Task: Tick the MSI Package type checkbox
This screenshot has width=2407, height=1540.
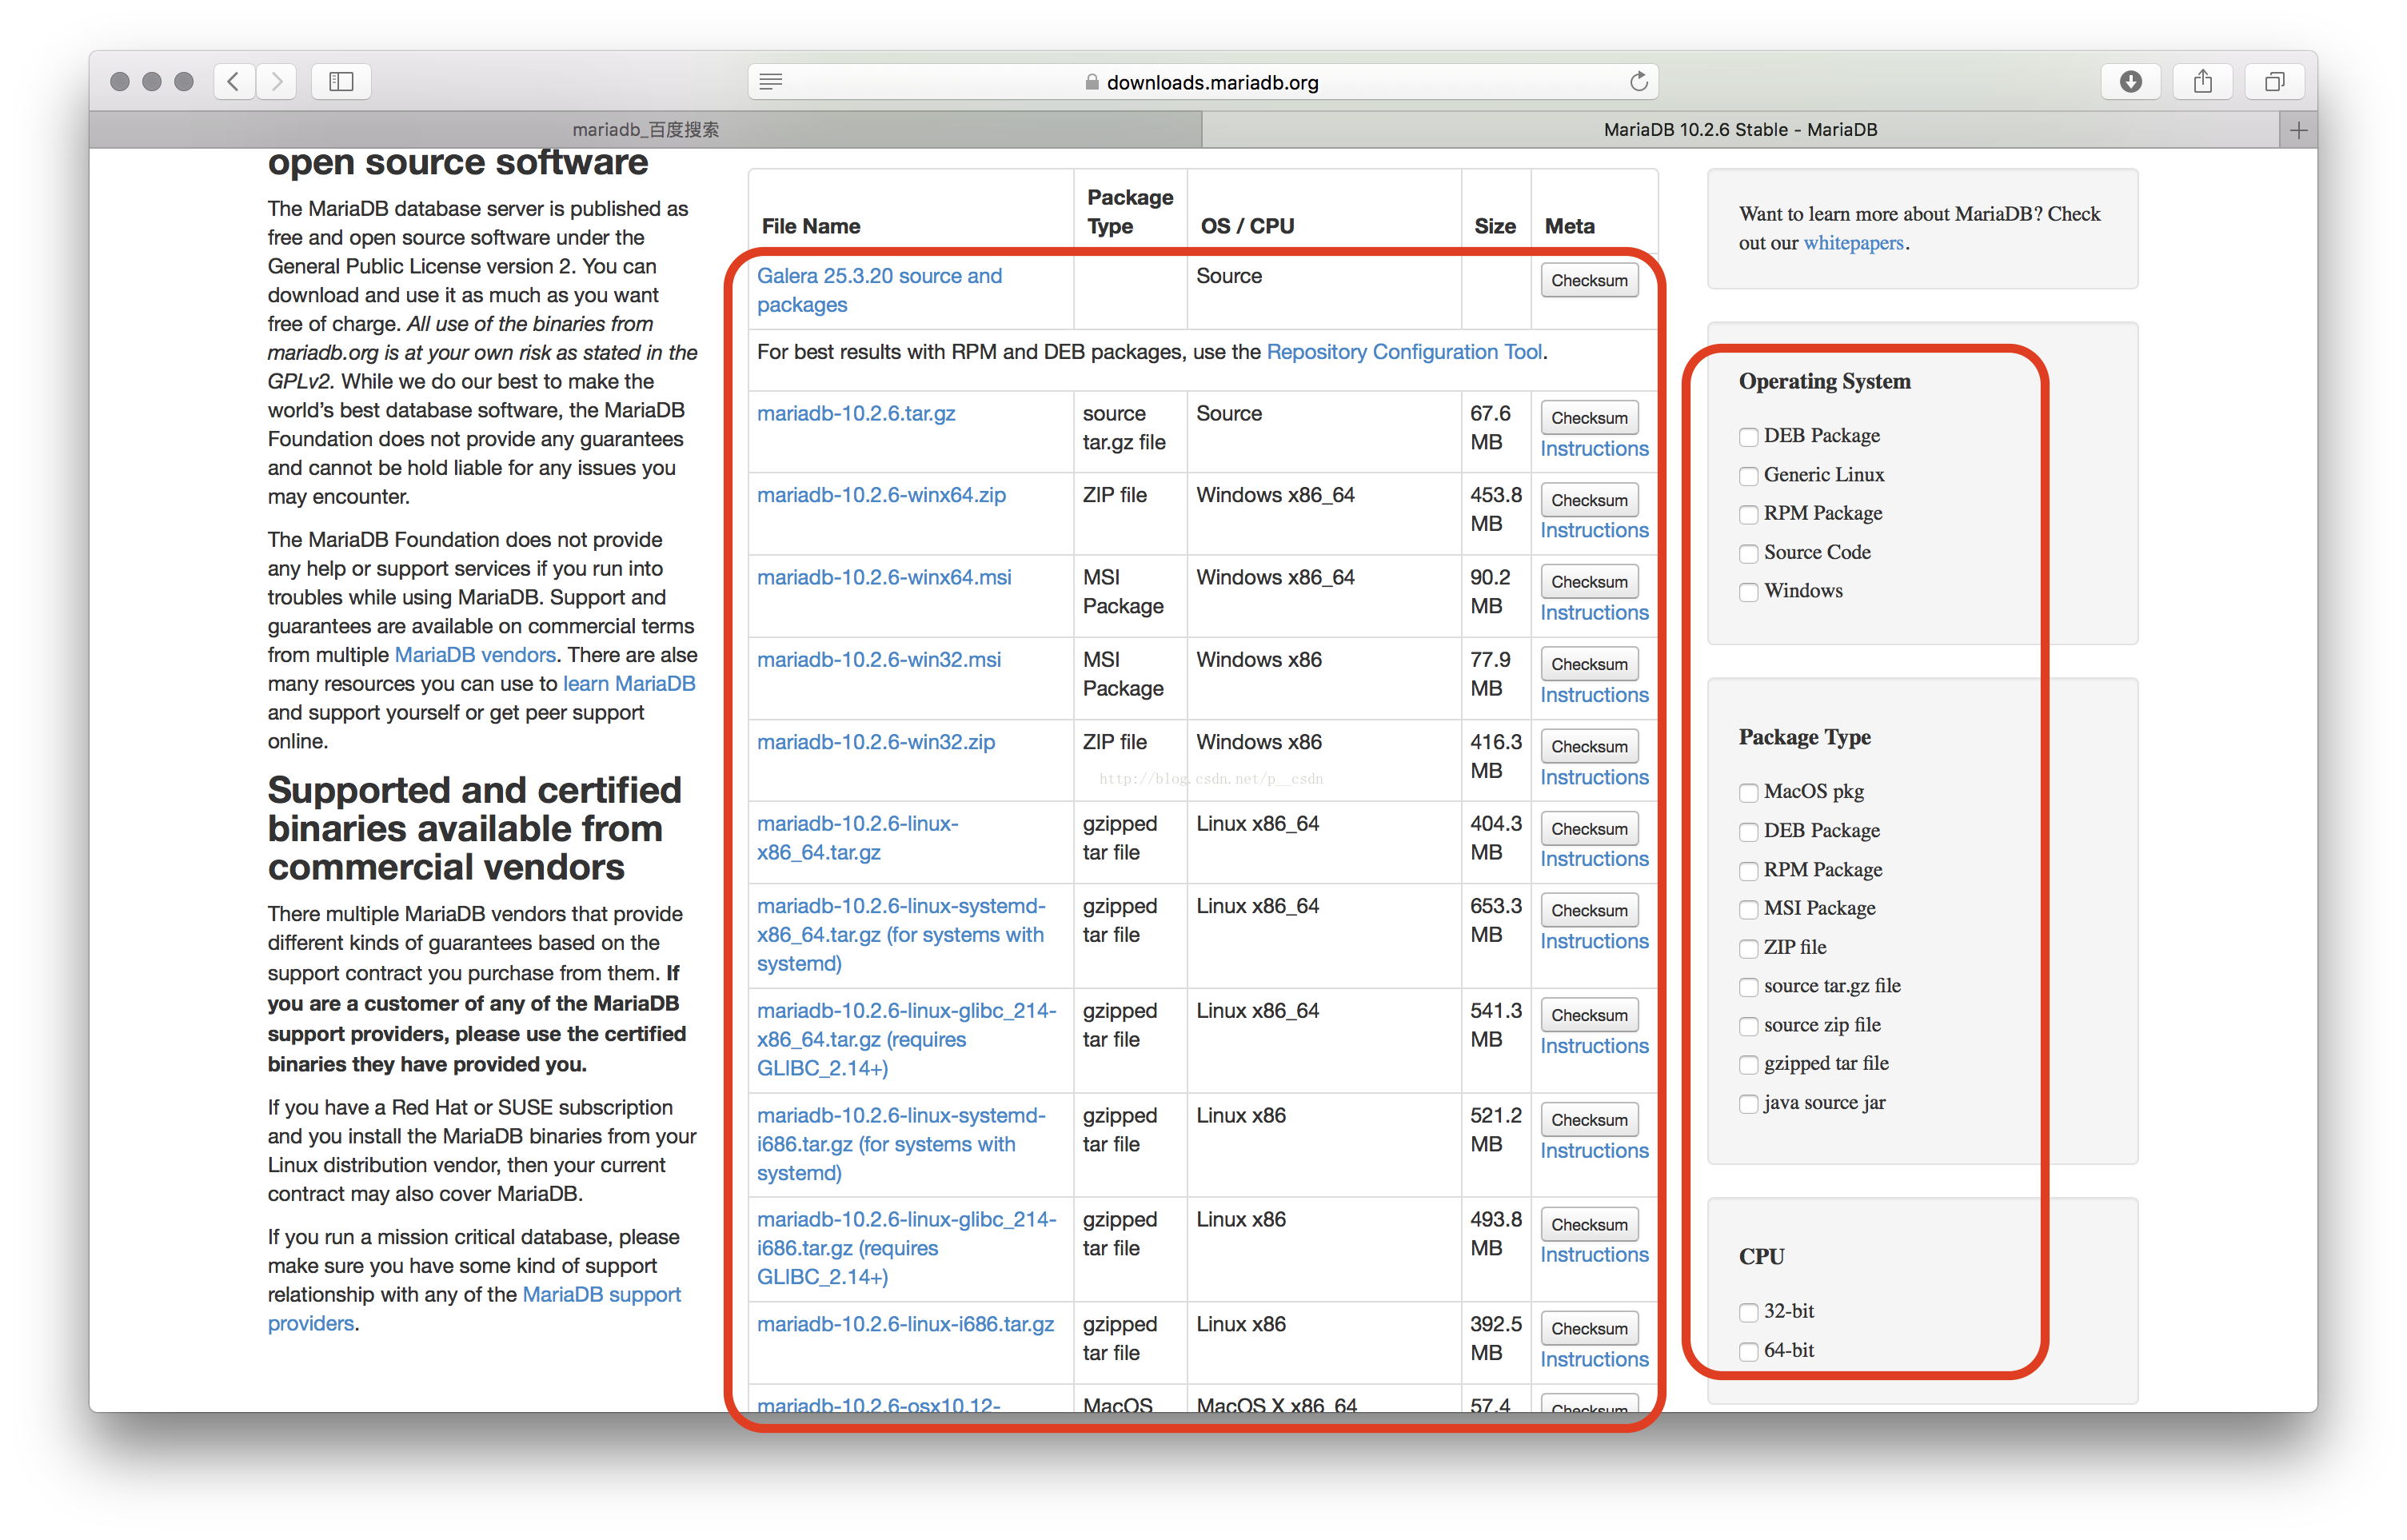Action: coord(1748,909)
